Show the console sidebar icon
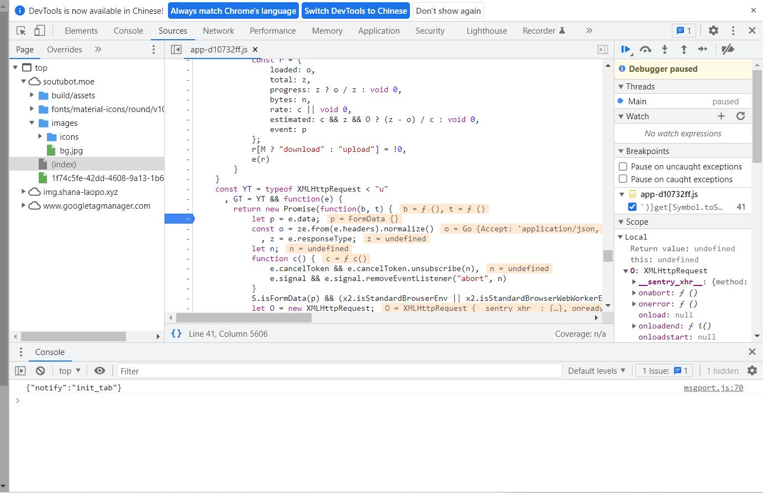Viewport: 763px width, 493px height. point(20,371)
